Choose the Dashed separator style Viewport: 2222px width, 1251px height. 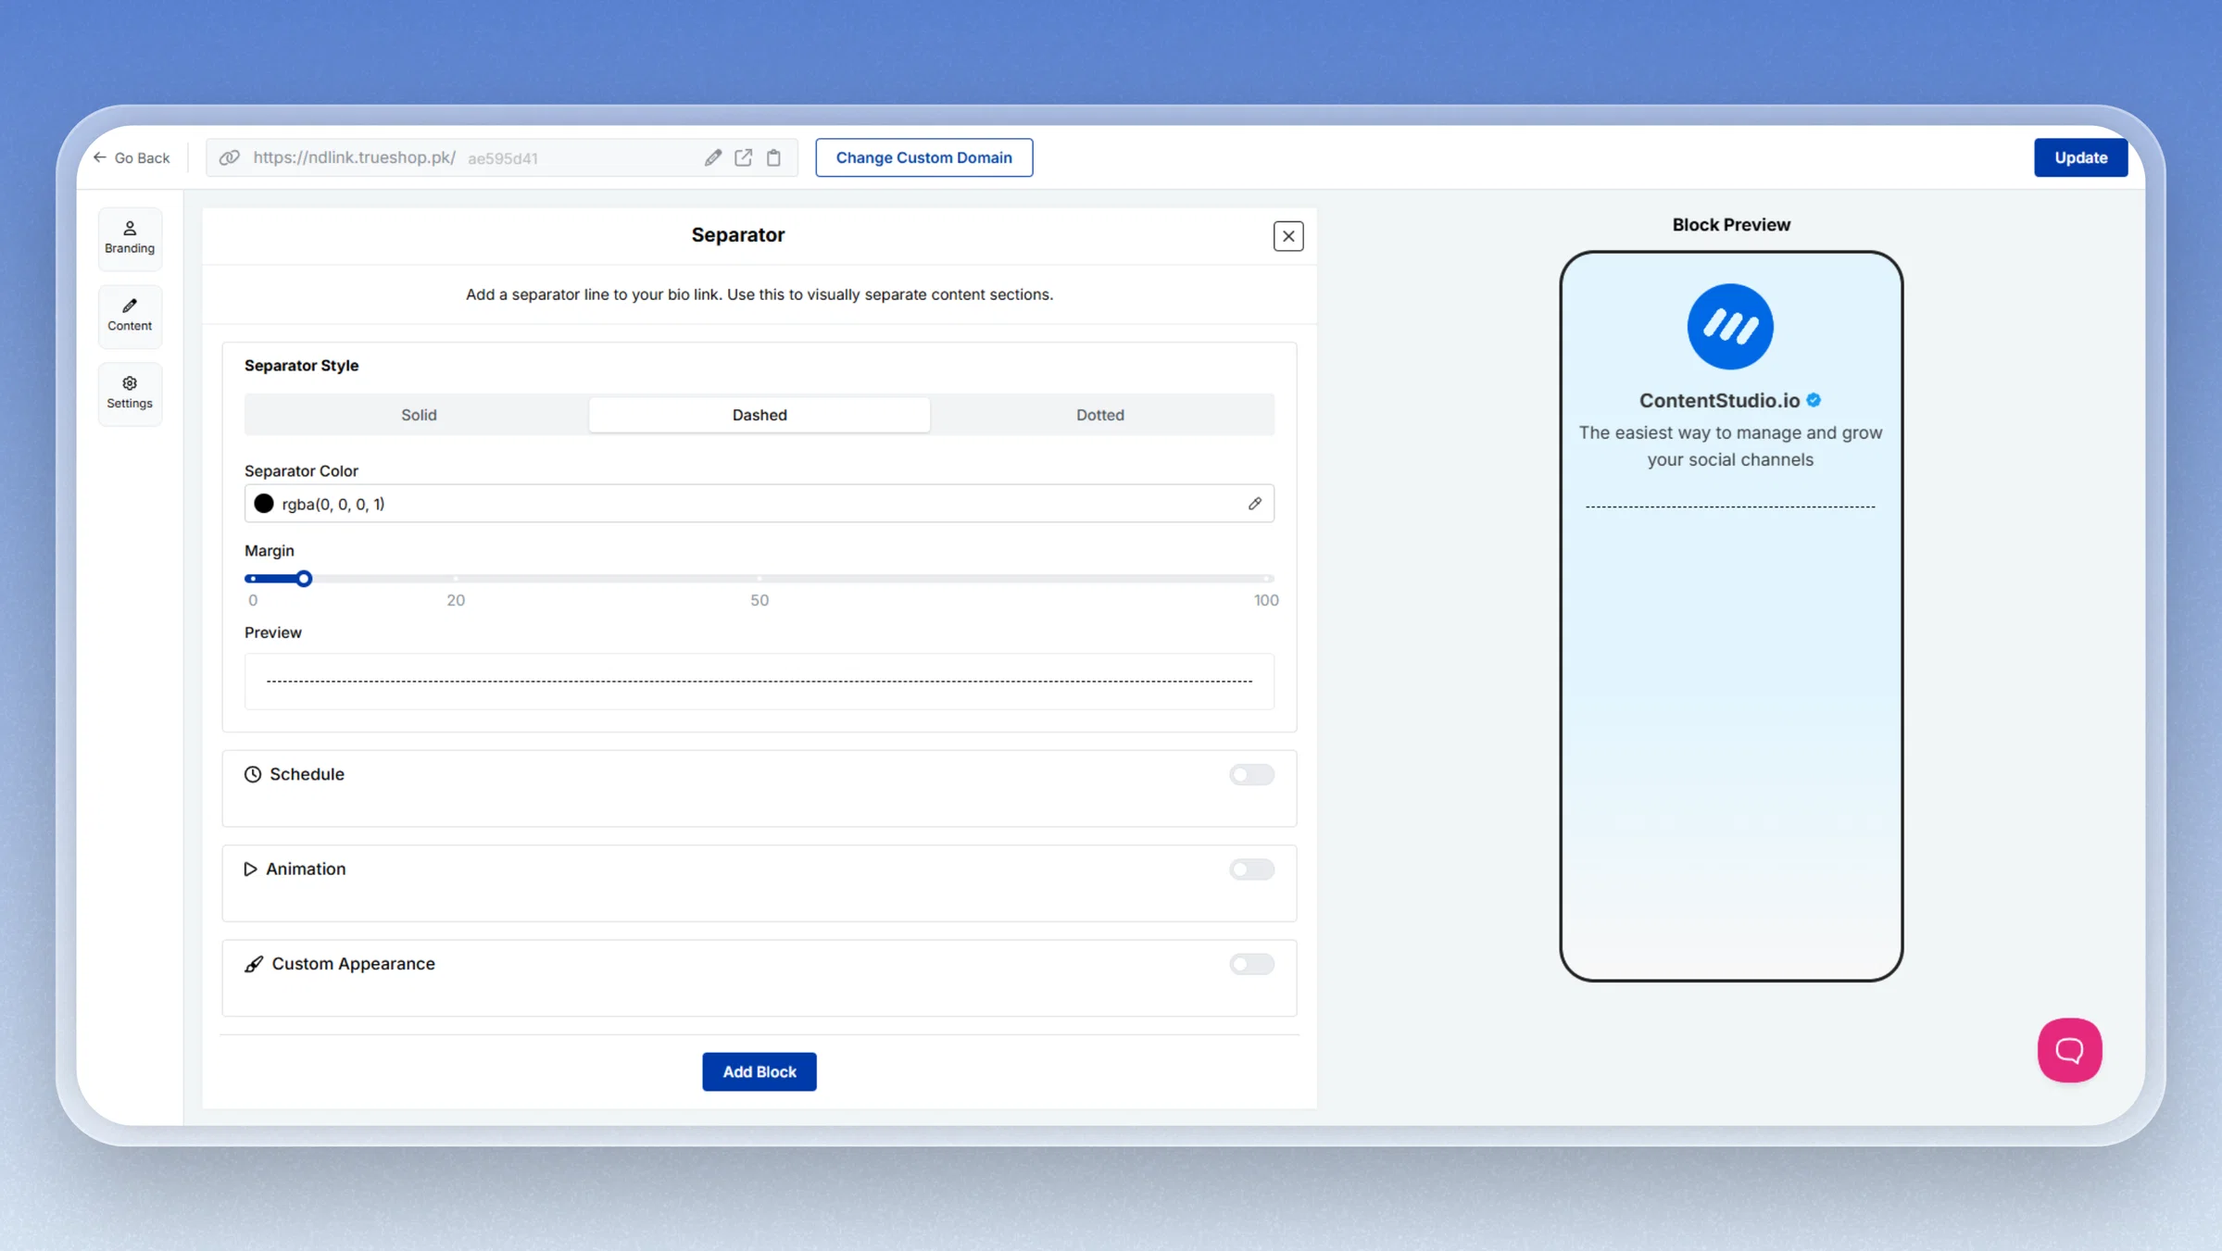(x=759, y=415)
